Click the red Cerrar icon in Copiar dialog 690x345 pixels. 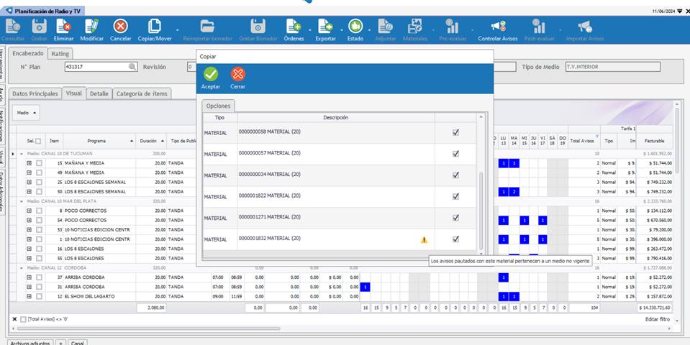pos(238,74)
